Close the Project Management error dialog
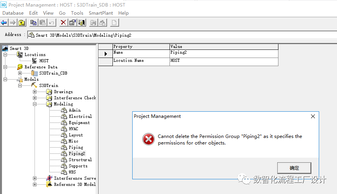Viewport: 337px width, 194px height. pyautogui.click(x=313, y=116)
